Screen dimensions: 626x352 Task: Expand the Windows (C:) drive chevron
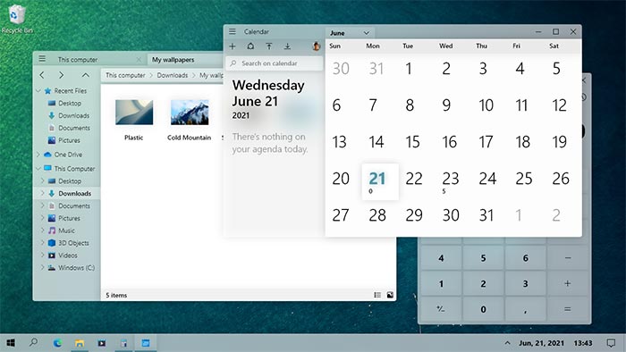tap(43, 267)
